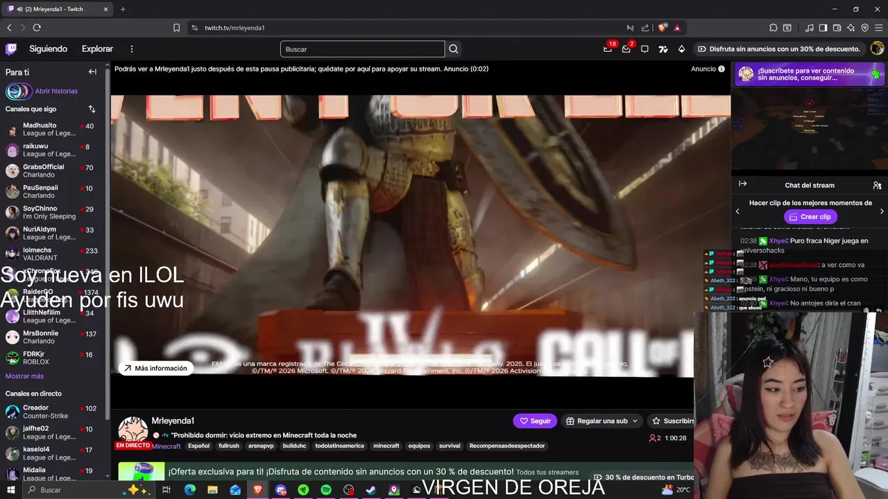The height and width of the screenshot is (499, 888).
Task: Open a new browser tab with plus
Action: 123,9
